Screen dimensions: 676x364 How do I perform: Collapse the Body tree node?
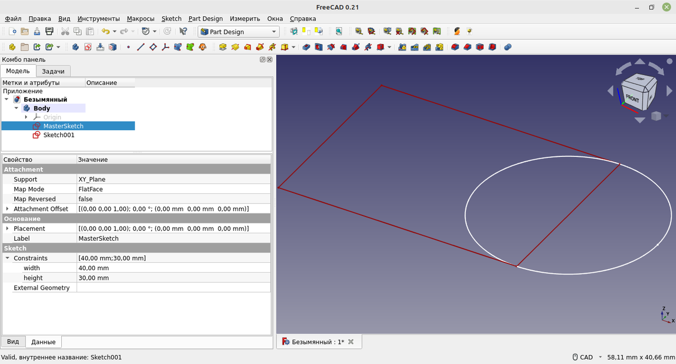click(x=16, y=108)
